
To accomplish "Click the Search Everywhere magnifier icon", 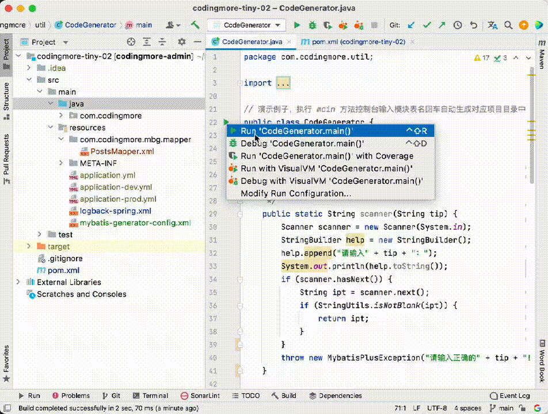I will click(509, 25).
